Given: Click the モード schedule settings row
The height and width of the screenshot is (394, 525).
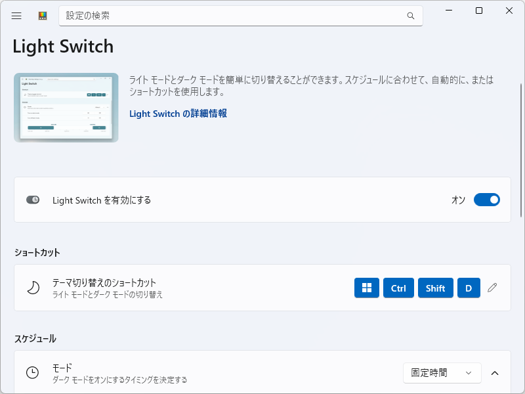Looking at the screenshot, I should tap(197, 373).
